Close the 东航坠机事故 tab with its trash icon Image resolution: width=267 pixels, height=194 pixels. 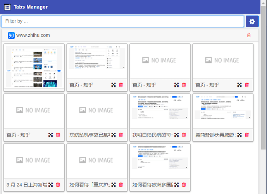pyautogui.click(x=121, y=135)
